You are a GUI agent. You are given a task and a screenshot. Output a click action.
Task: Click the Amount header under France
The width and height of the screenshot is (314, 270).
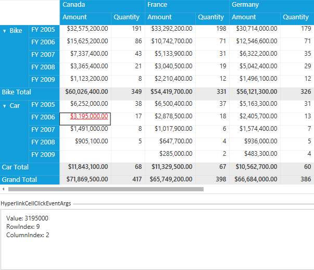coord(170,19)
